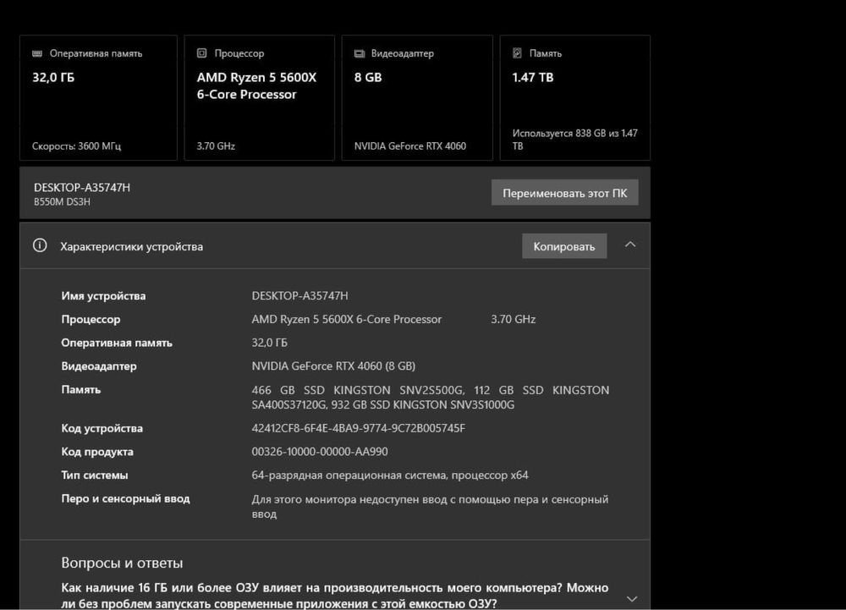Click the Характеristики устройства header title
The width and height of the screenshot is (846, 610).
[x=132, y=246]
